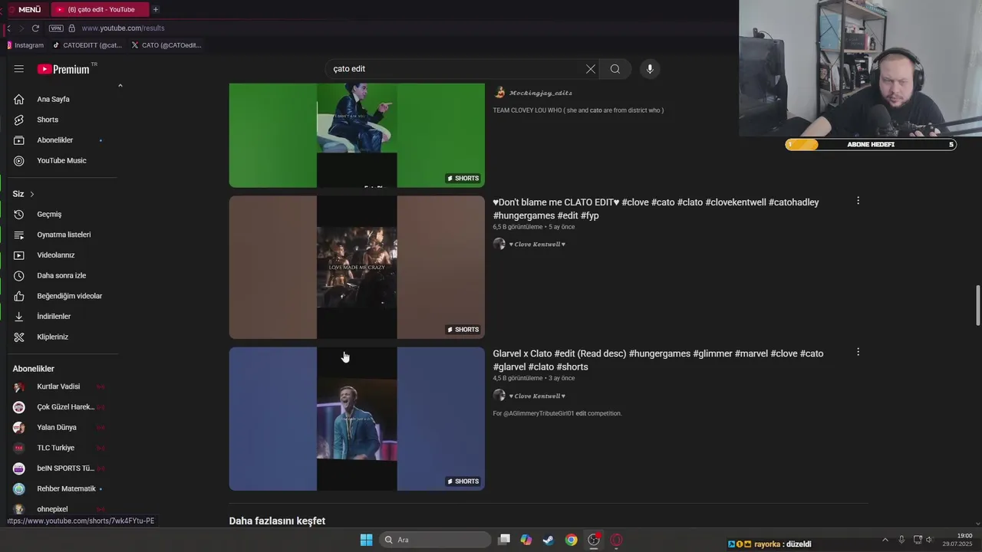The image size is (982, 552).
Task: Play the LOVE MADE ME CRAZY thumbnail
Action: (357, 267)
